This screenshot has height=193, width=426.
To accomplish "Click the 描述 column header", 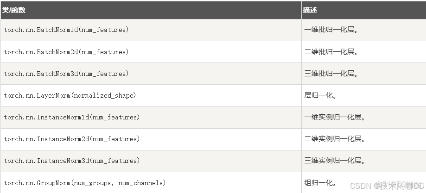I will point(310,10).
